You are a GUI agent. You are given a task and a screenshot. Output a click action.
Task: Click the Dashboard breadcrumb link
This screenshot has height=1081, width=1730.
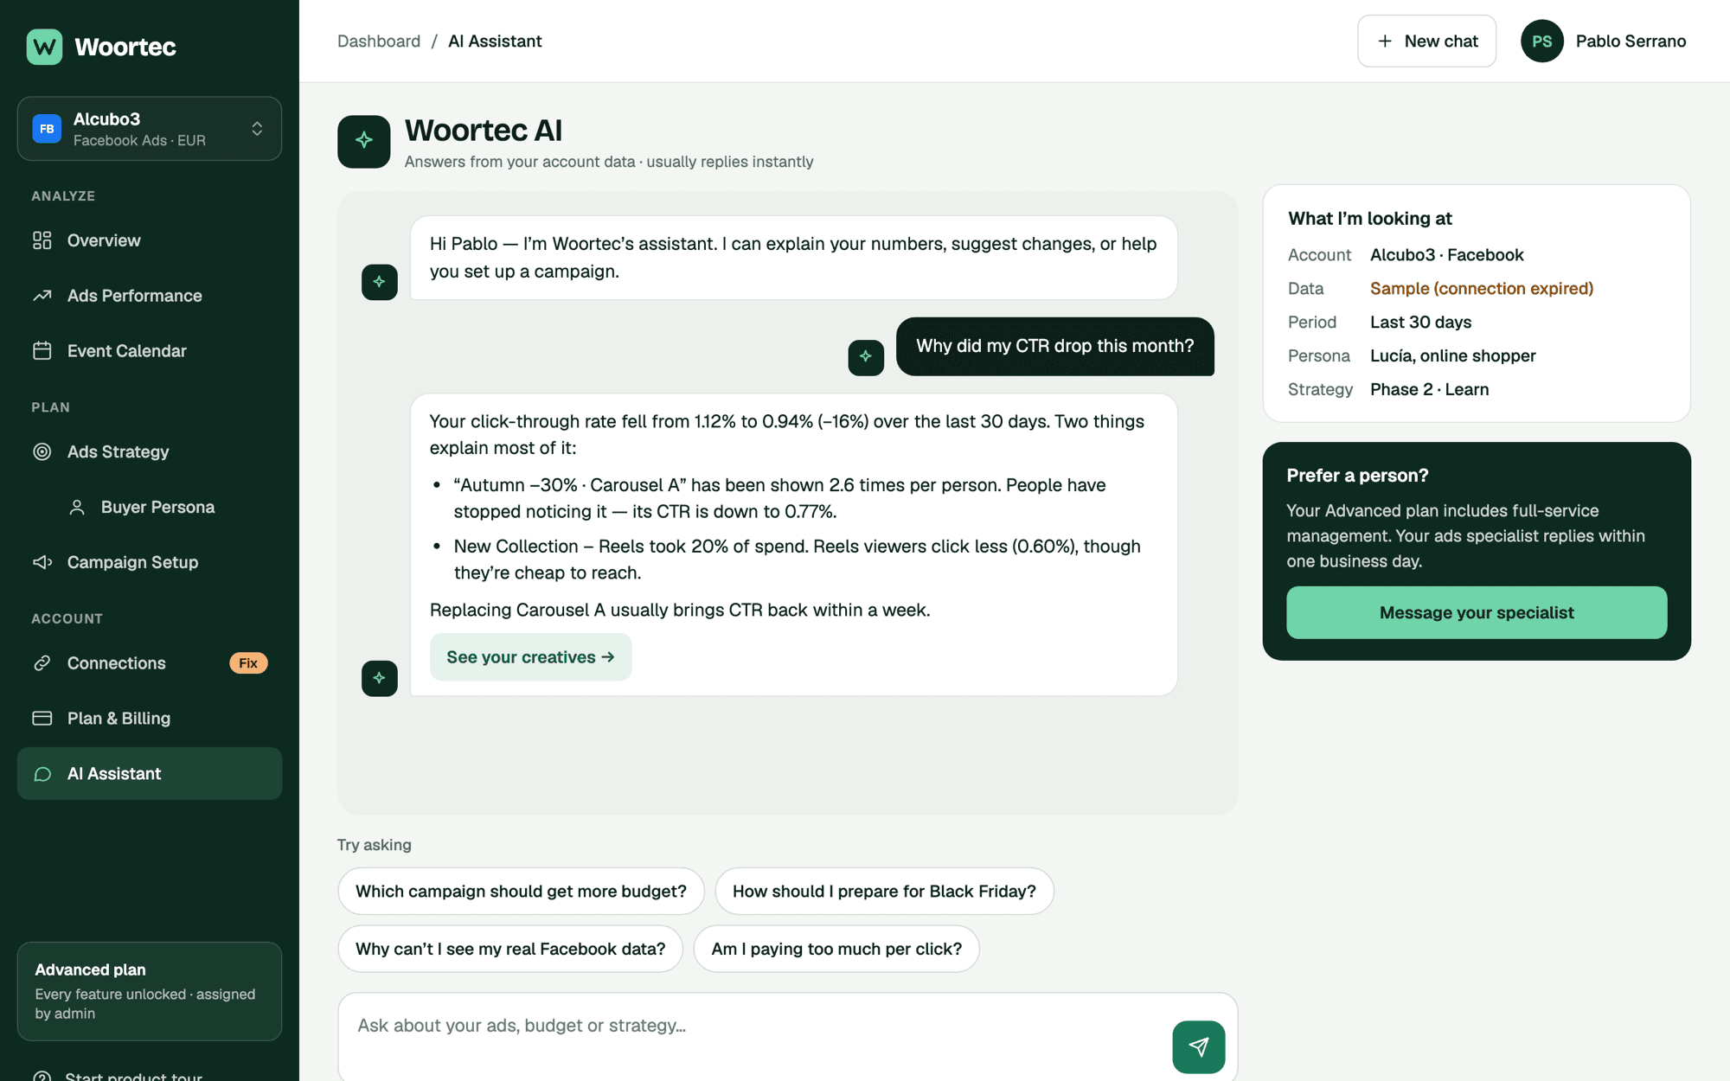coord(379,42)
